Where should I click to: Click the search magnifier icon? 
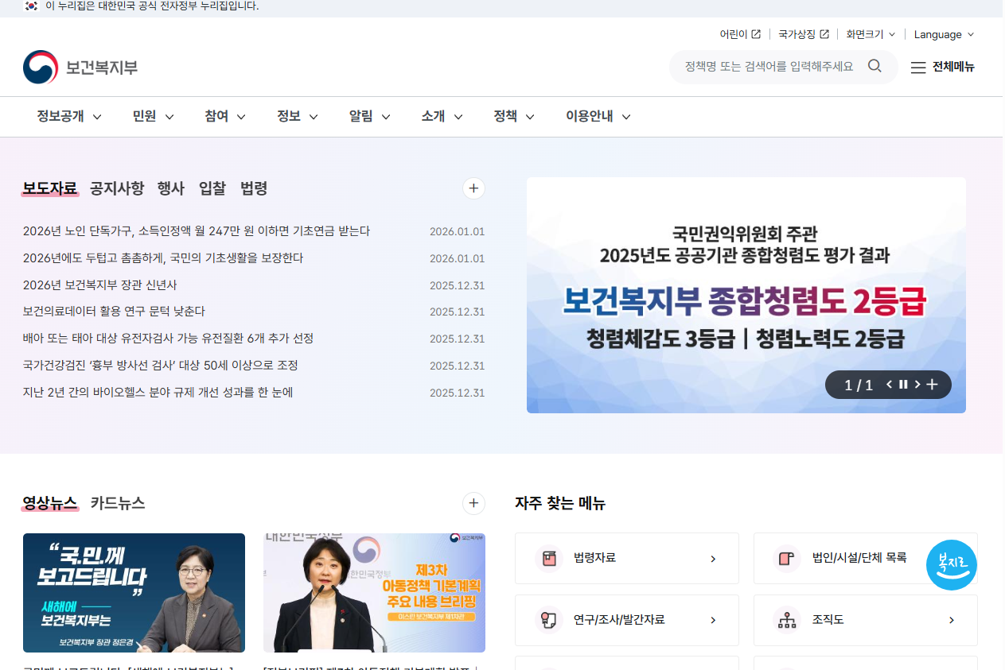(875, 66)
